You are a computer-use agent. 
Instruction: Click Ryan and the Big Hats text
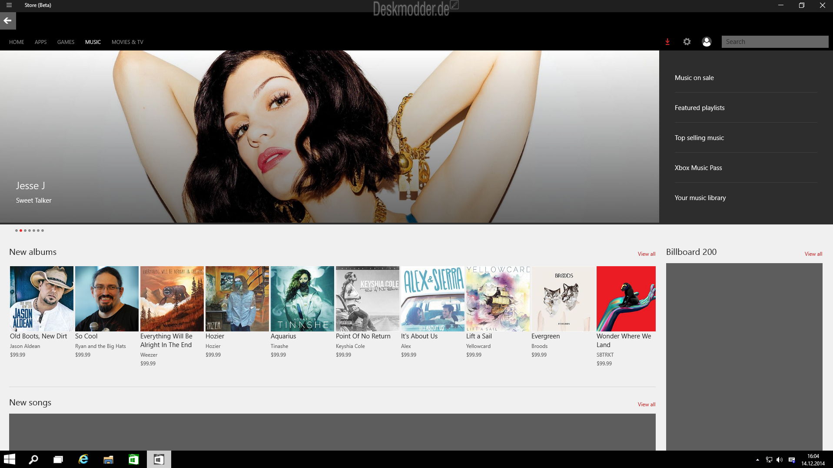[100, 346]
